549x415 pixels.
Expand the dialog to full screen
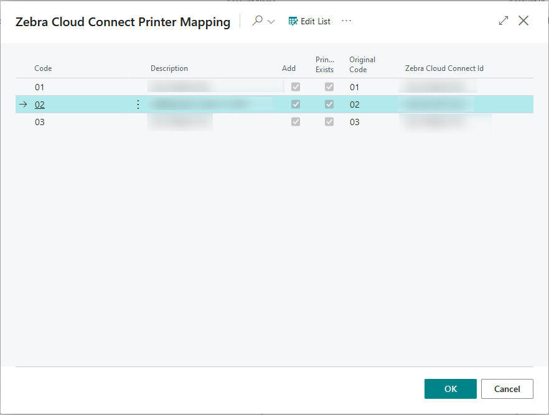[x=504, y=21]
